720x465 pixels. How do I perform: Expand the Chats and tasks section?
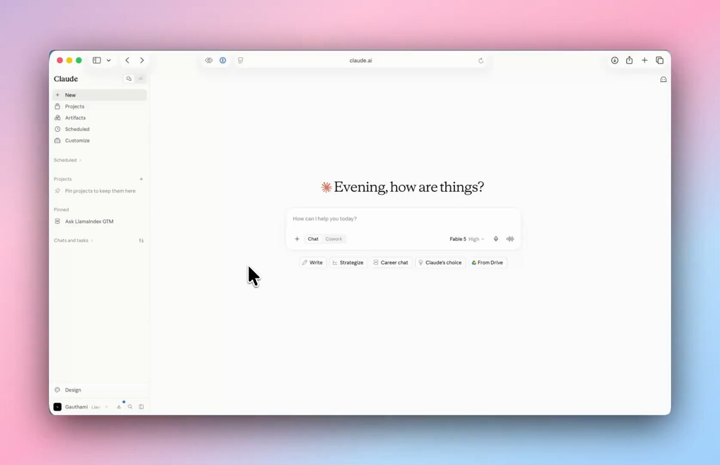point(74,240)
